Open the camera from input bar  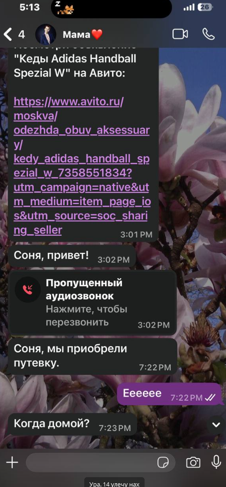pos(193,463)
